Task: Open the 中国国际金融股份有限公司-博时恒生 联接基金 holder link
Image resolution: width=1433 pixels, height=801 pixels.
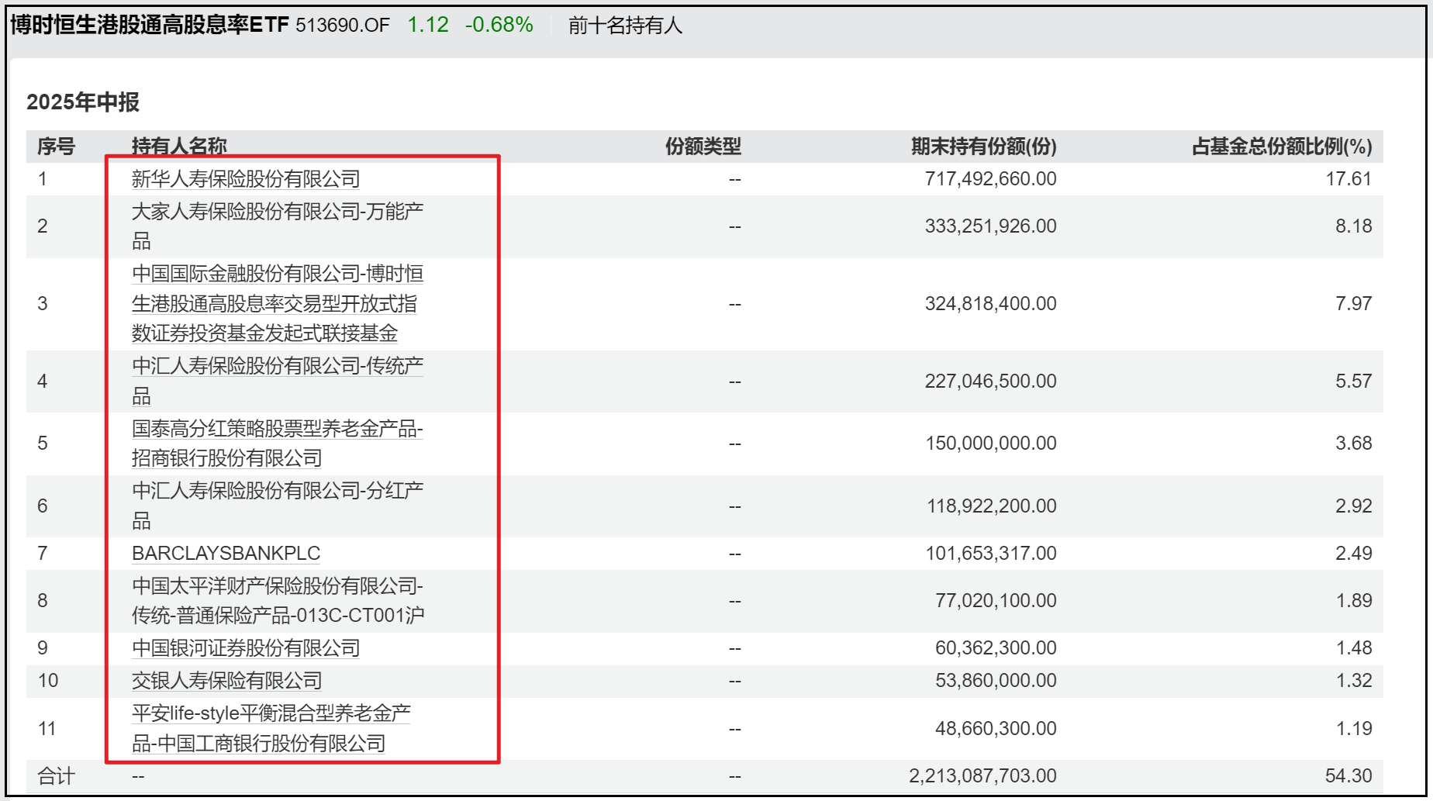Action: coord(278,303)
